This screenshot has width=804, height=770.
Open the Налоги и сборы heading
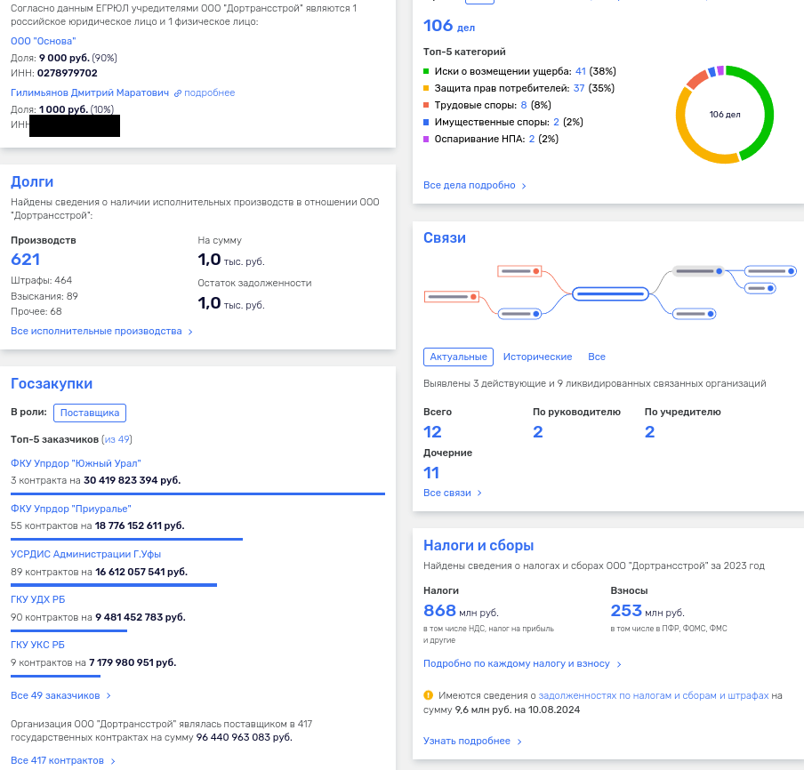(x=478, y=545)
